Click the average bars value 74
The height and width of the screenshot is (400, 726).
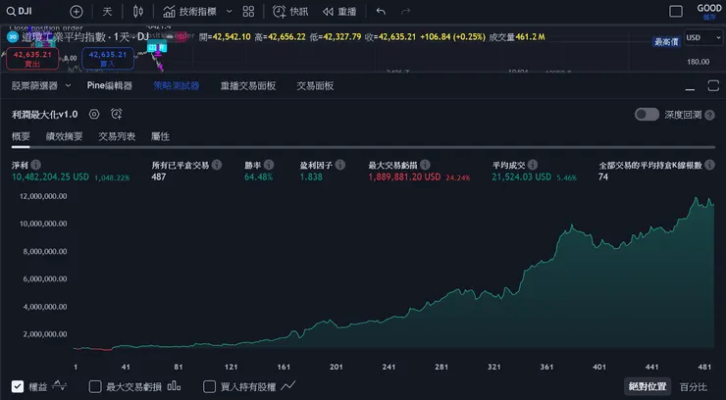(x=602, y=177)
